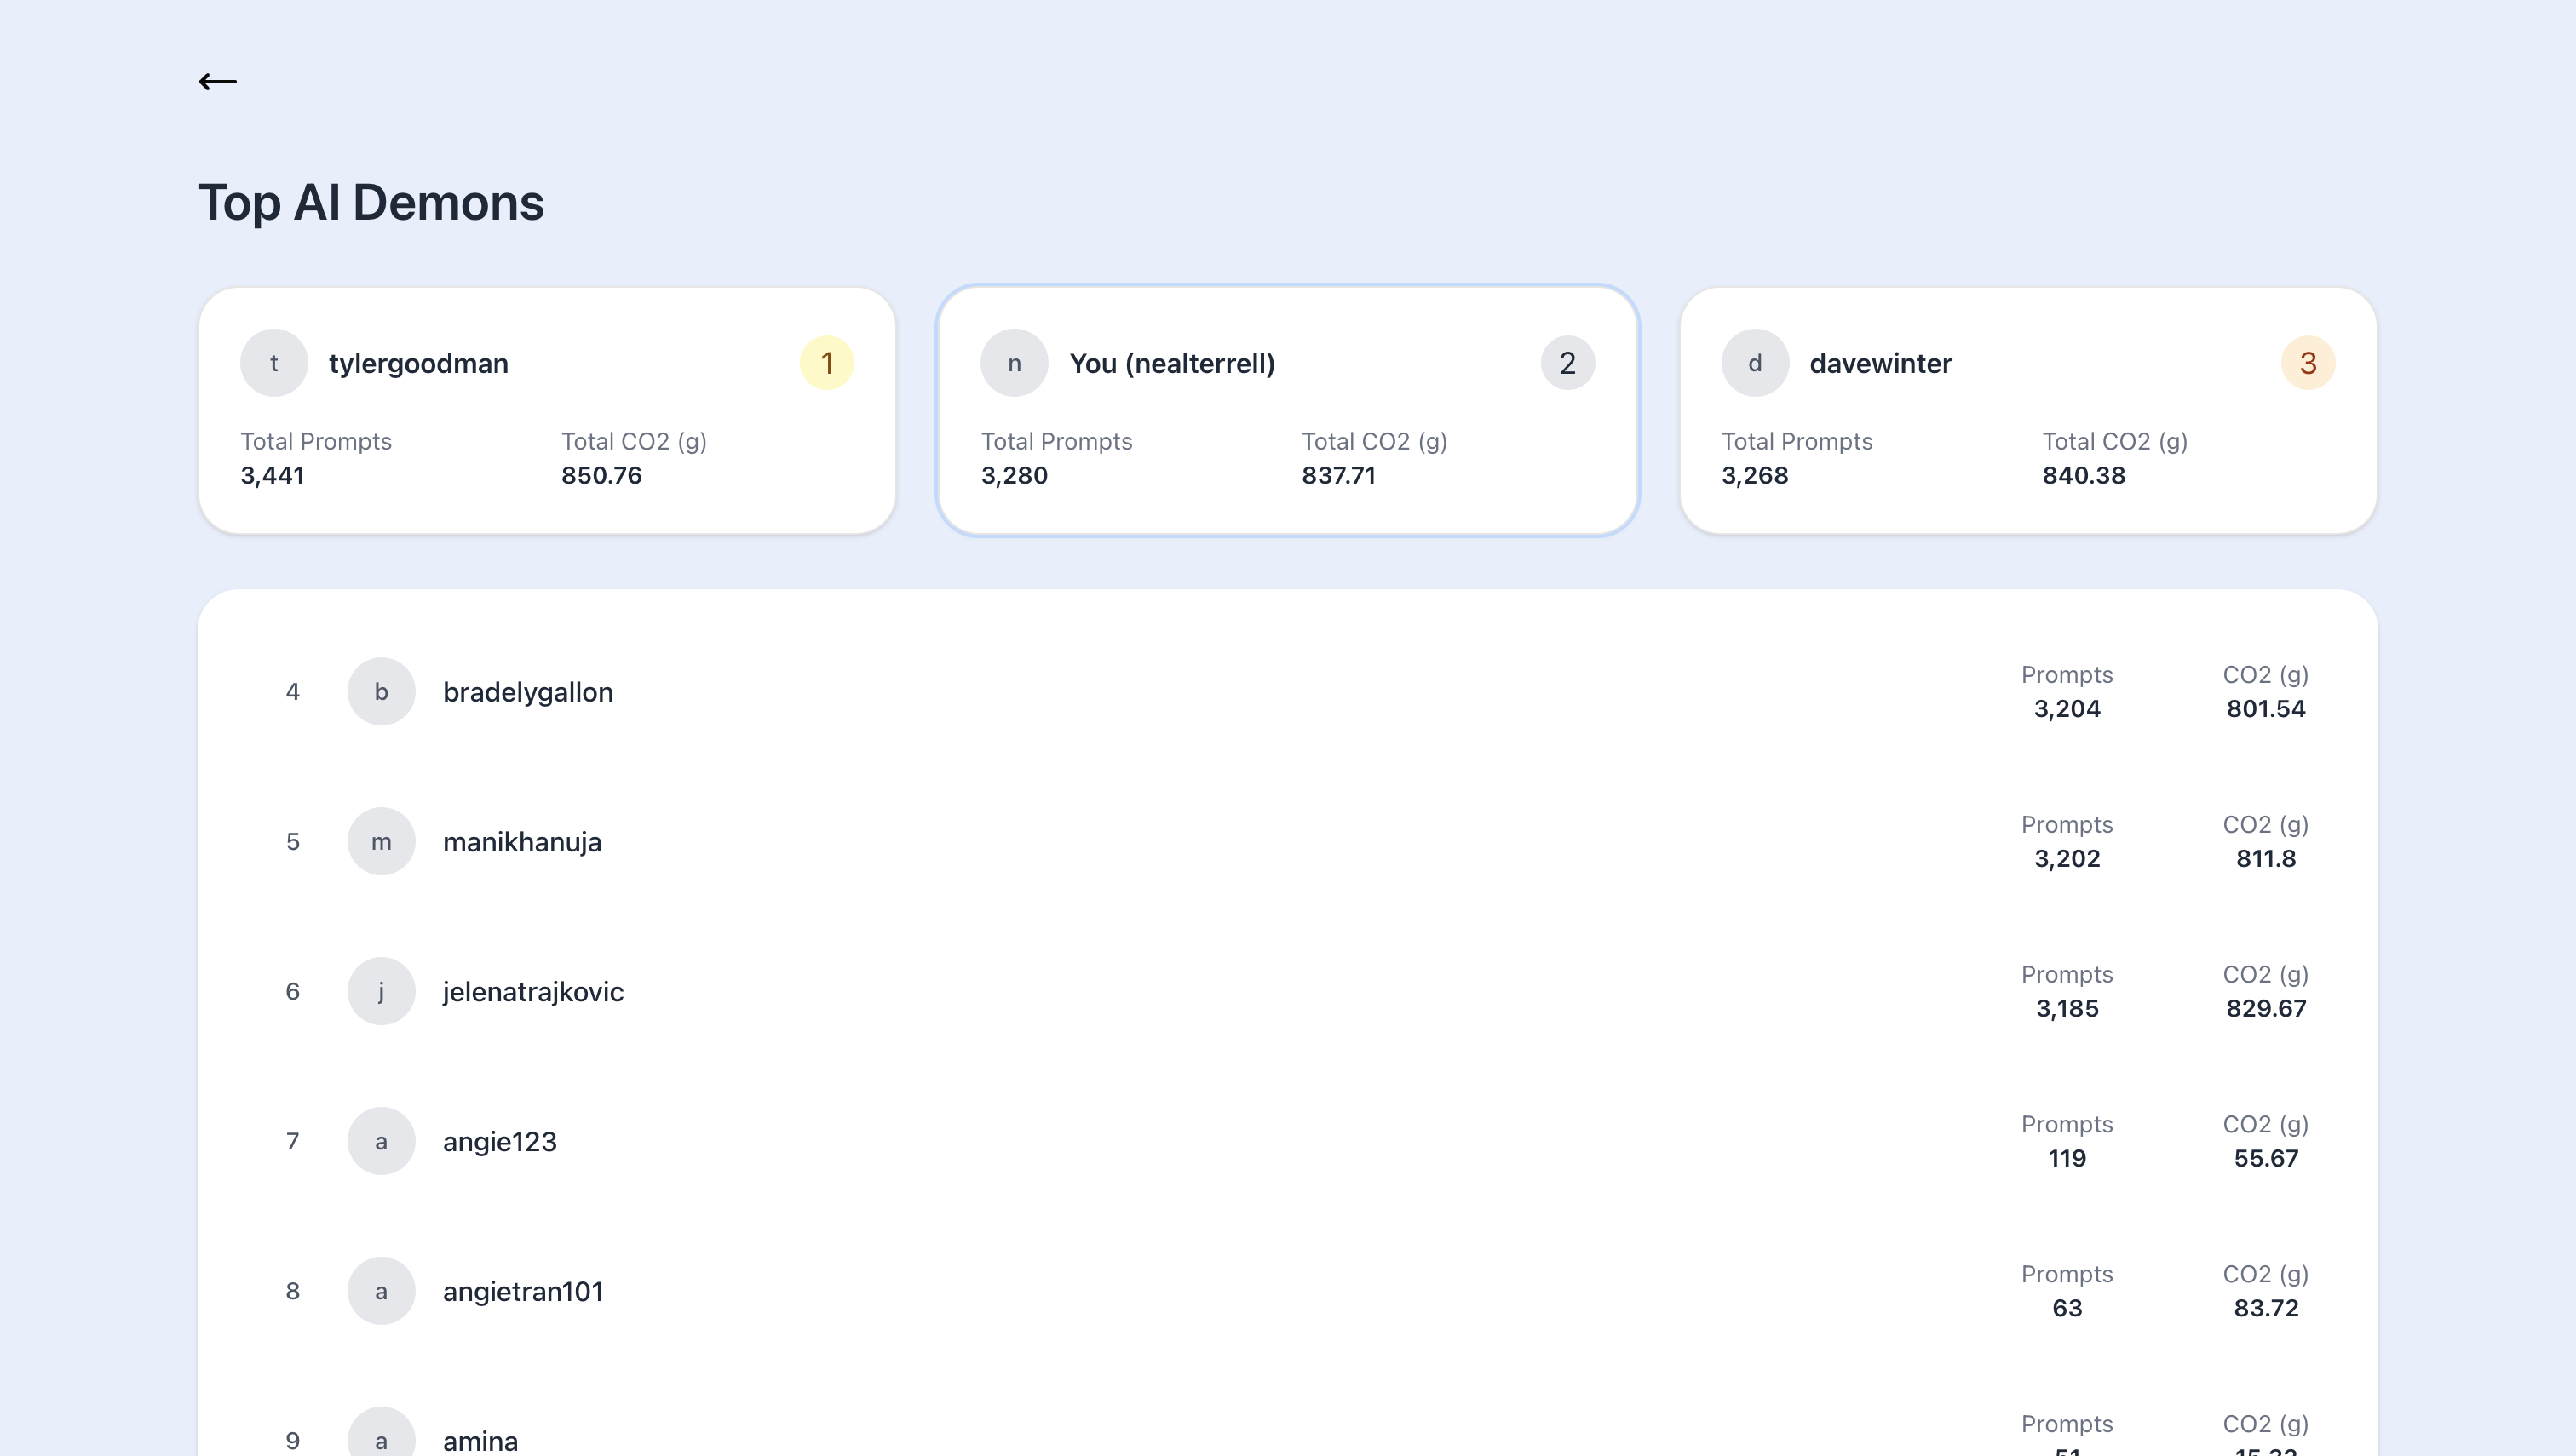
Task: Click the back arrow icon
Action: (217, 82)
